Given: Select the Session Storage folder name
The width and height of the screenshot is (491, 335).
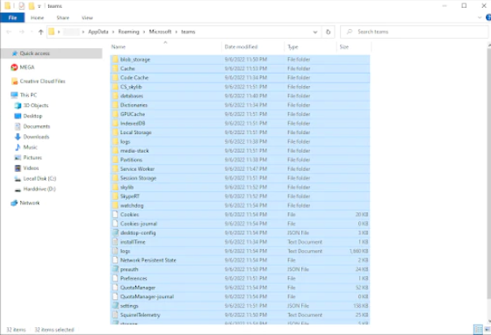Looking at the screenshot, I should (138, 178).
